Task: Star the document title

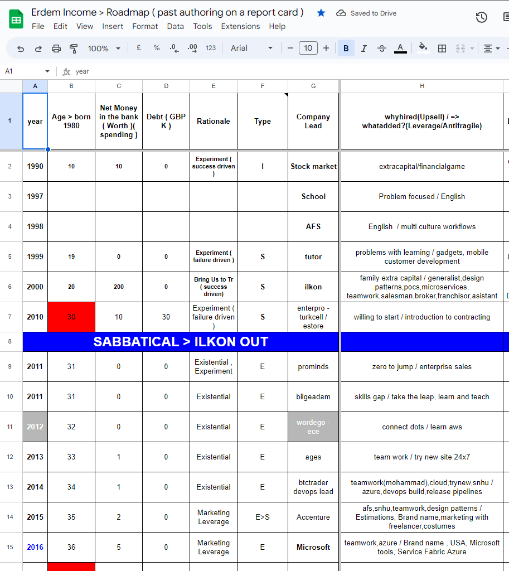Action: tap(321, 13)
